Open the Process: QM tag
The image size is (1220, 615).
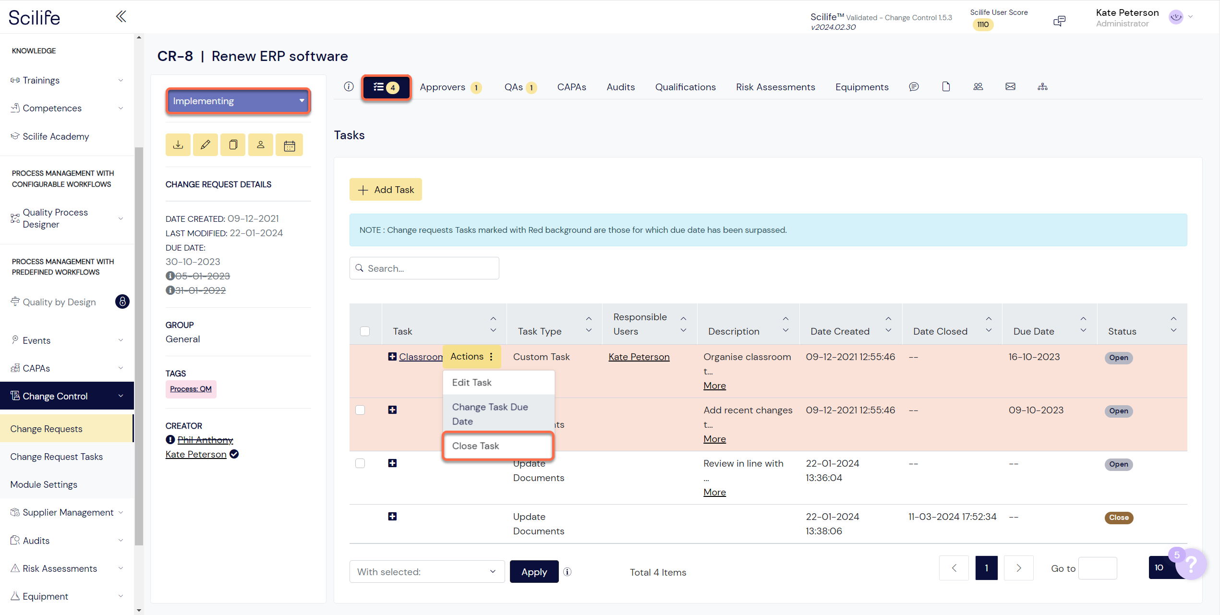coord(191,389)
